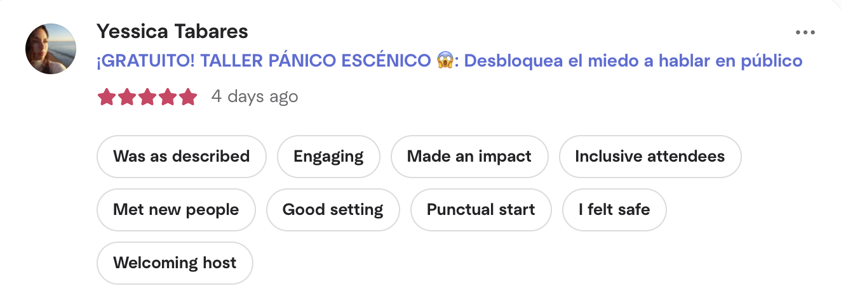This screenshot has height=298, width=841.
Task: Click the "Welcoming host" tag chip
Action: [x=175, y=263]
